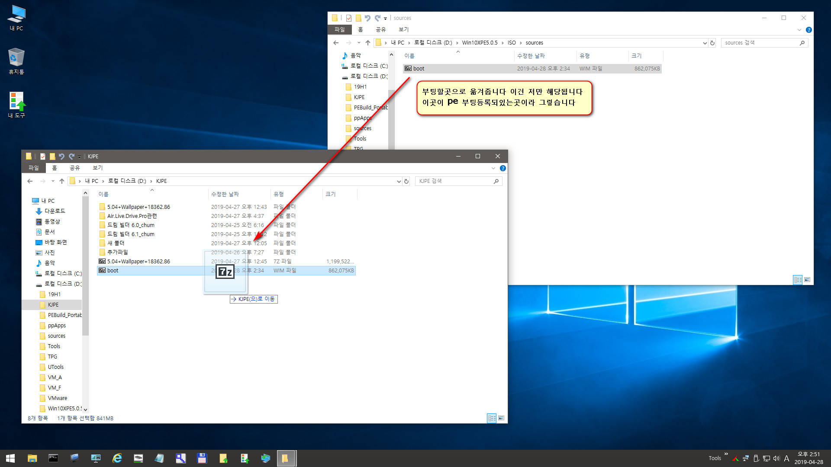Screen dimensions: 831x467
Task: Open the 휴지통 recycle bin icon
Action: point(16,61)
